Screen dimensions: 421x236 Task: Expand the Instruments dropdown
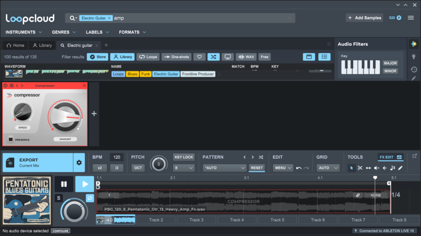[x=24, y=33]
